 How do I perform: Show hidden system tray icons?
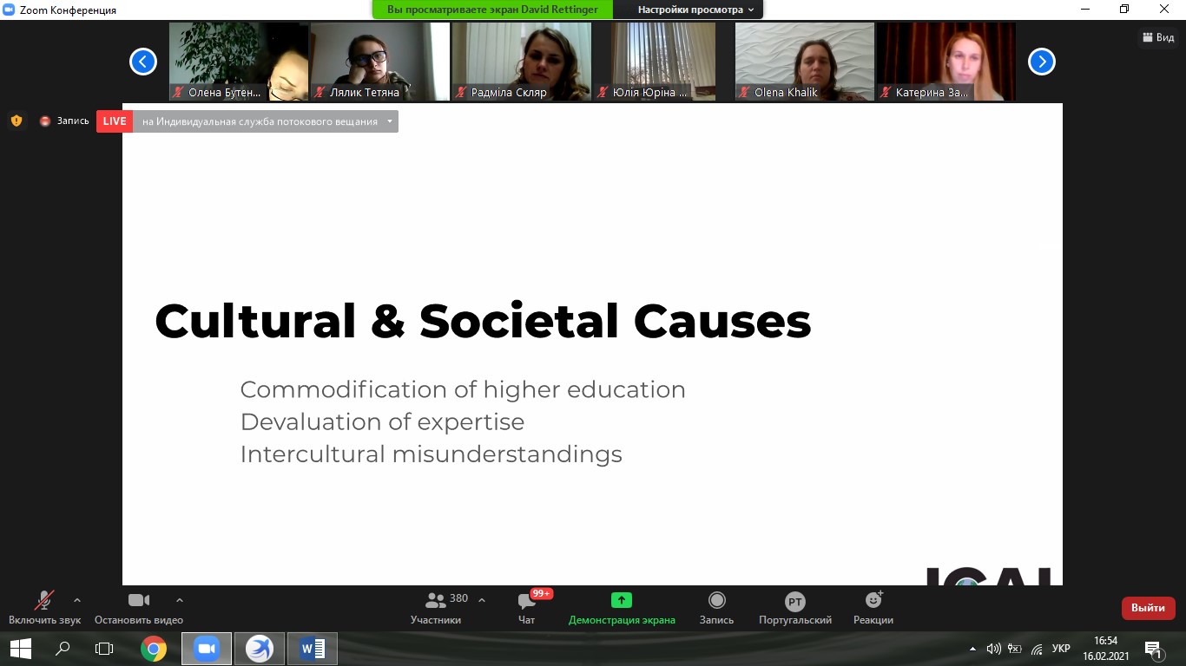pos(972,649)
